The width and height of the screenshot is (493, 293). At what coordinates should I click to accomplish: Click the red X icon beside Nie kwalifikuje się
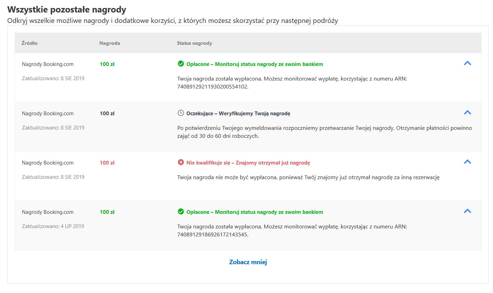coord(181,162)
